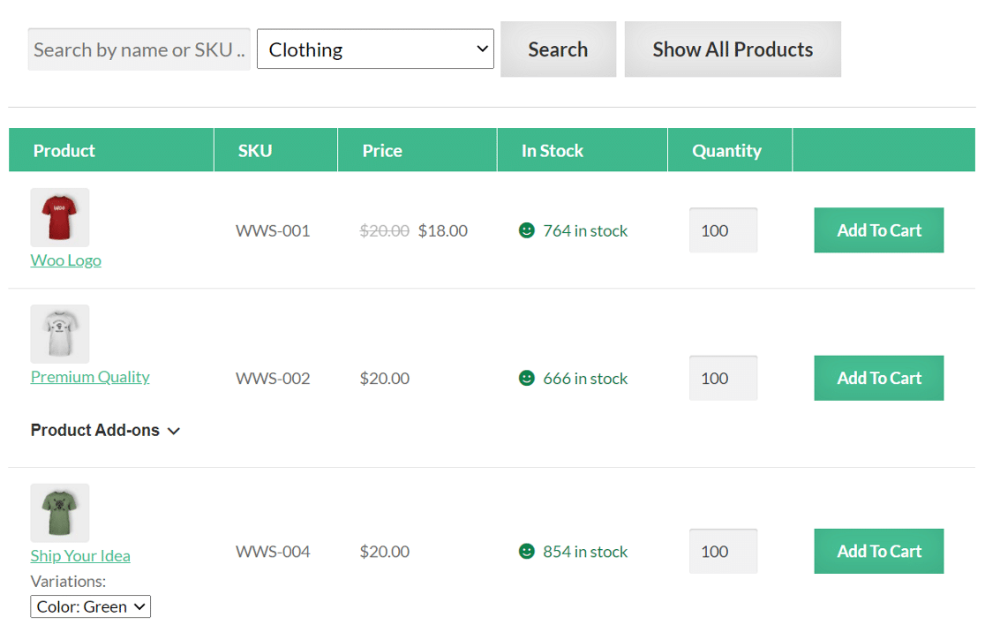The image size is (985, 632).
Task: Click the Product column header
Action: pos(64,150)
